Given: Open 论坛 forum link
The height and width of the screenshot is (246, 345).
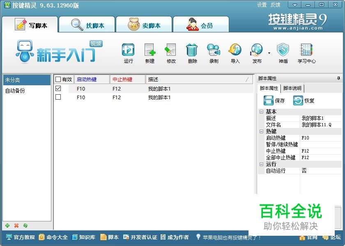Looking at the screenshot, I should click(x=332, y=237).
